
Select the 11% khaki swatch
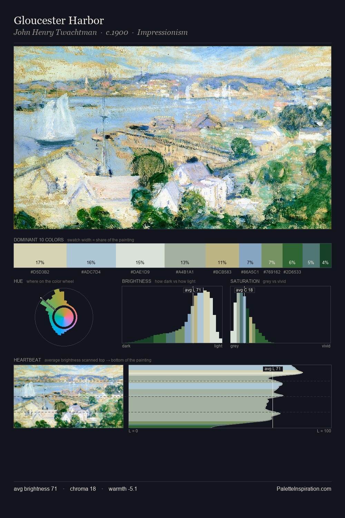tap(222, 256)
